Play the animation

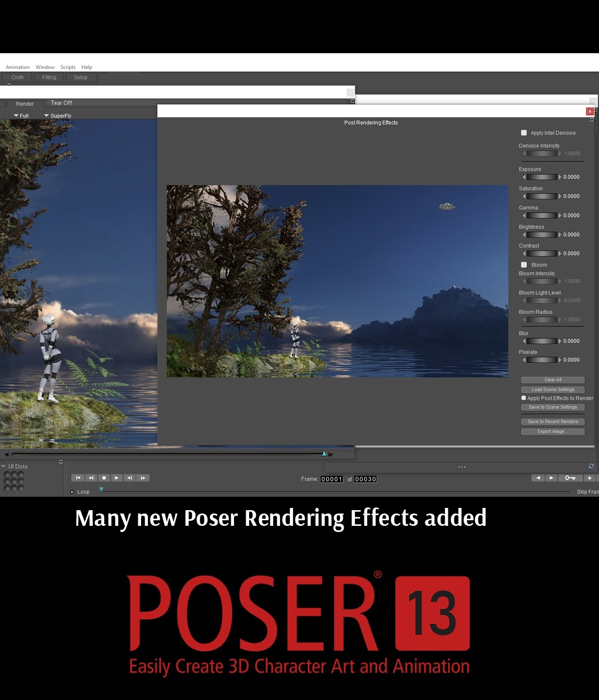click(x=116, y=478)
